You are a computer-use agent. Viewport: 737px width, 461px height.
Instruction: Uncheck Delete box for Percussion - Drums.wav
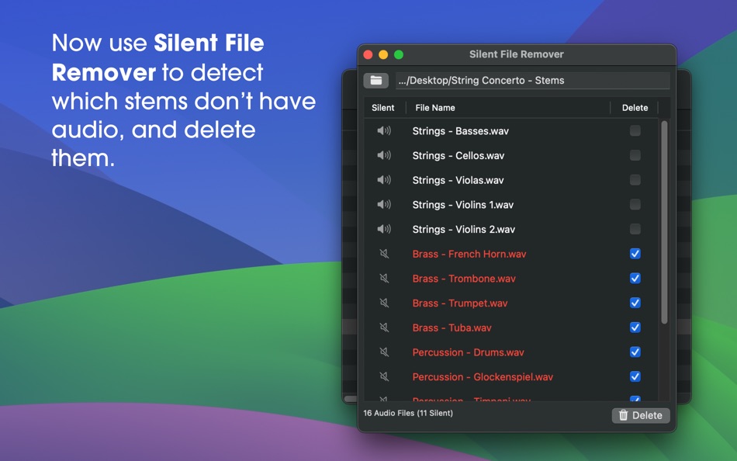(x=635, y=352)
